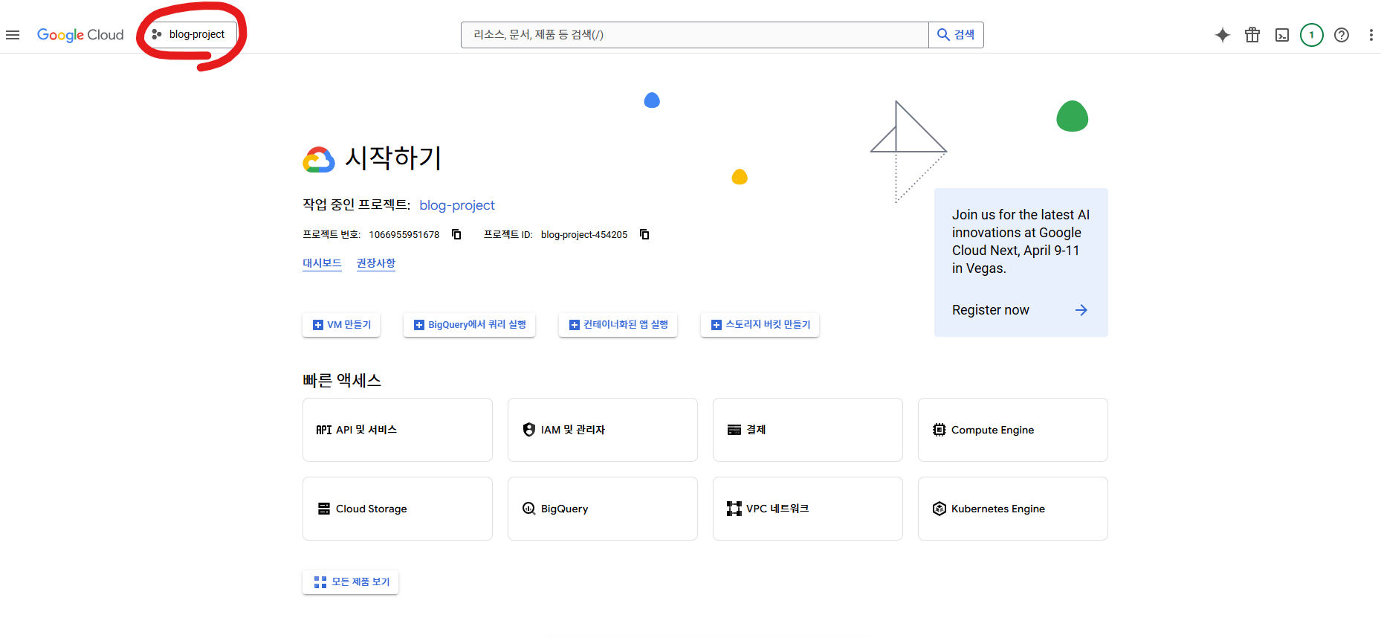The width and height of the screenshot is (1381, 638).
Task: Click the project number 1066955951678
Action: tap(404, 235)
